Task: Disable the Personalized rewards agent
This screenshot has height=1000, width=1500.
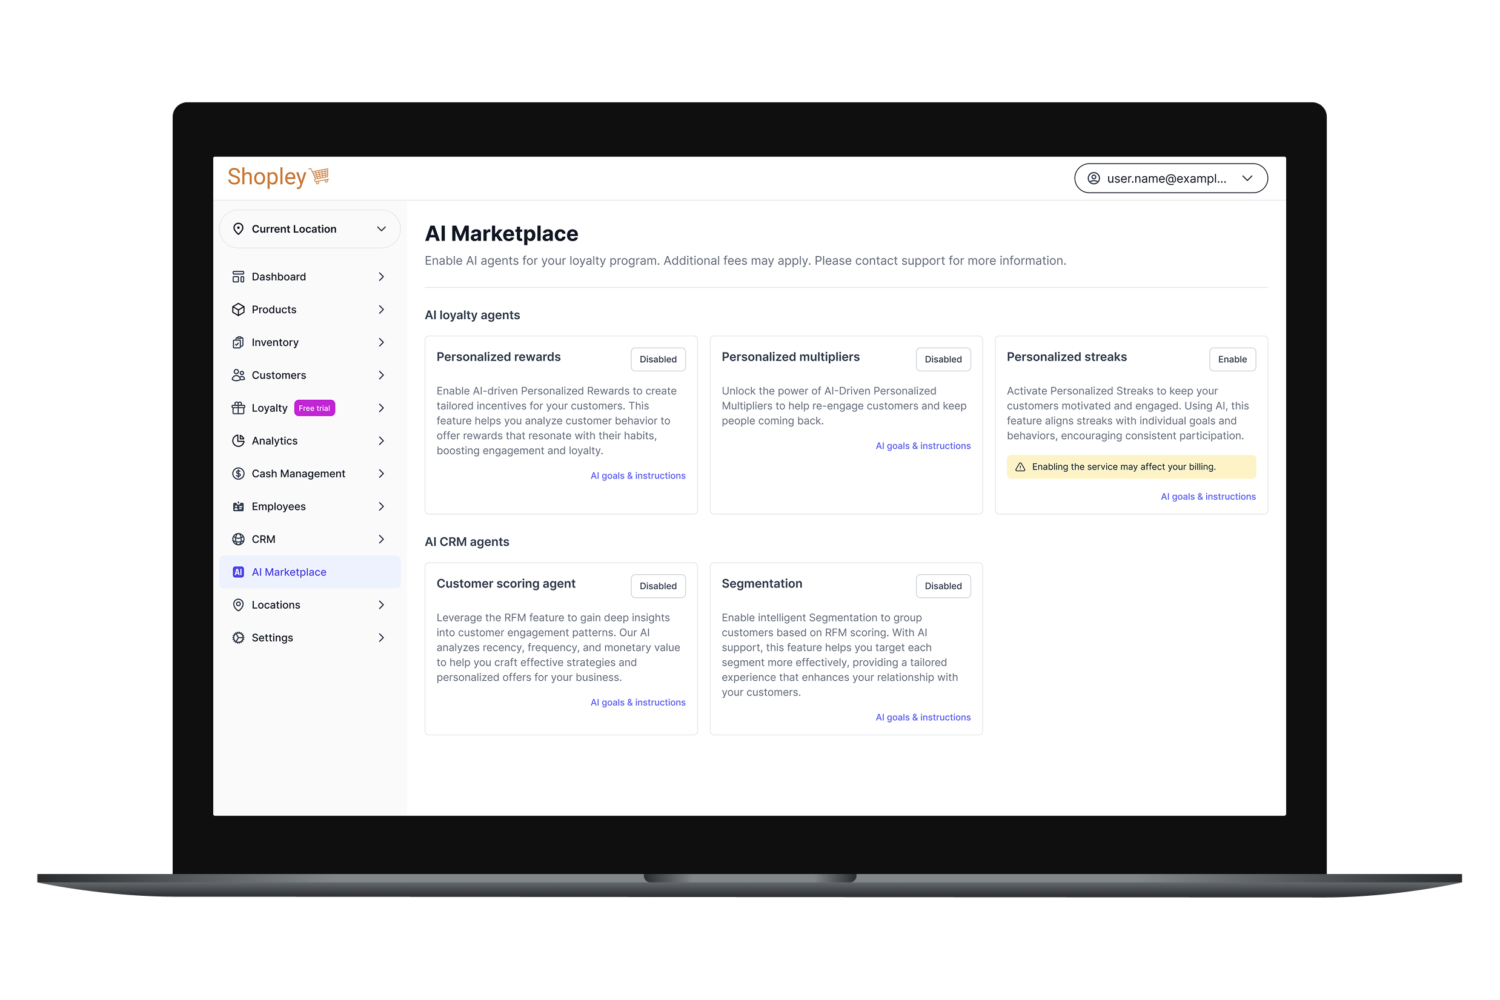Action: [657, 359]
